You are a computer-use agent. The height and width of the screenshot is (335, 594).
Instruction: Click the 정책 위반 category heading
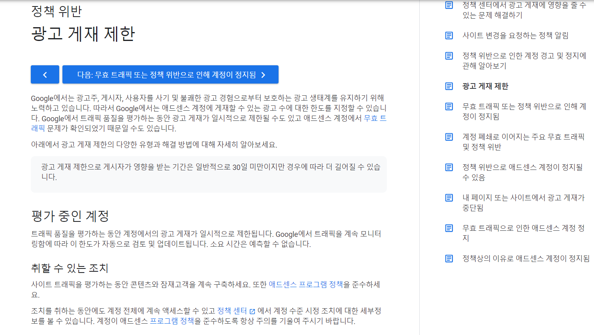tap(56, 11)
